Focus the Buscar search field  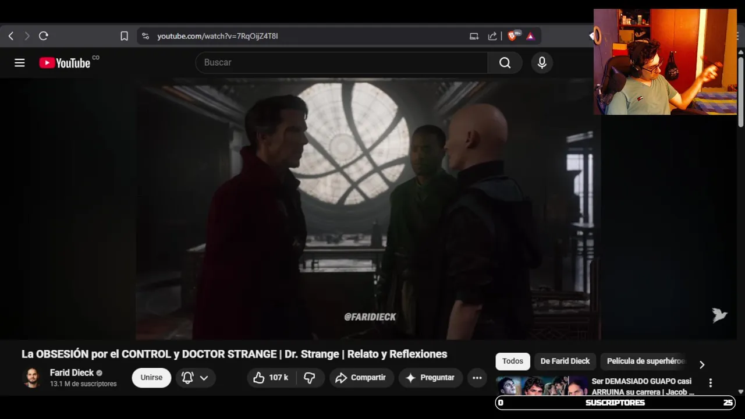click(x=342, y=62)
